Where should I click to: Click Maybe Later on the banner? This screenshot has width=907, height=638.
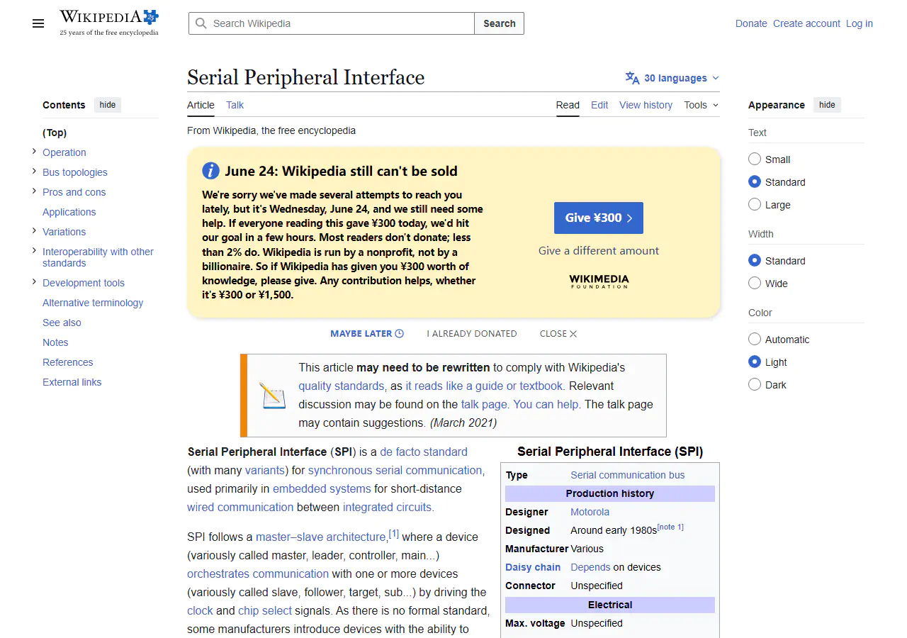[x=367, y=334]
